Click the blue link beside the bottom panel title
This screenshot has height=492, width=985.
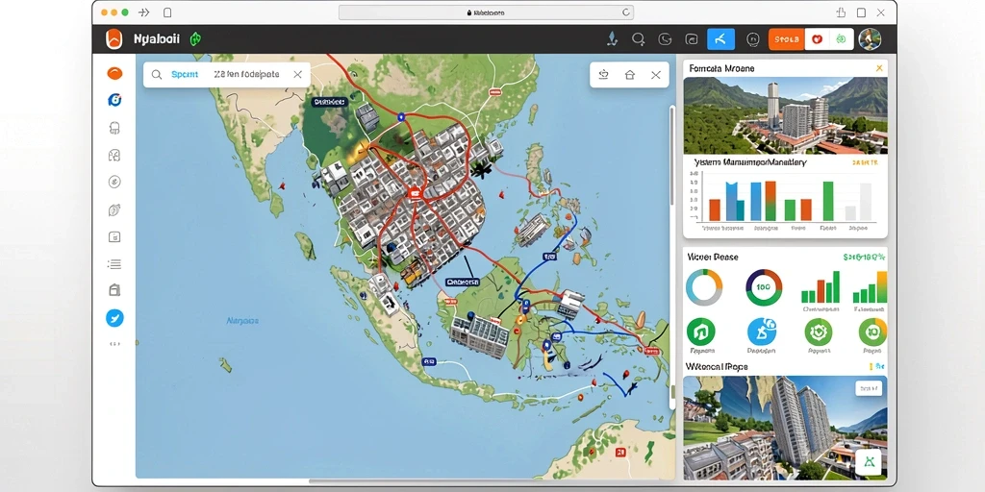877,366
